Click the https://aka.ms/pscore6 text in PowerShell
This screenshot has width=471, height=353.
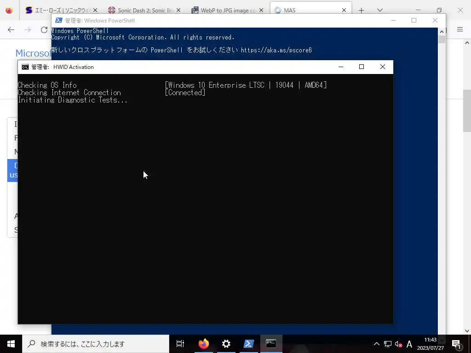(276, 50)
